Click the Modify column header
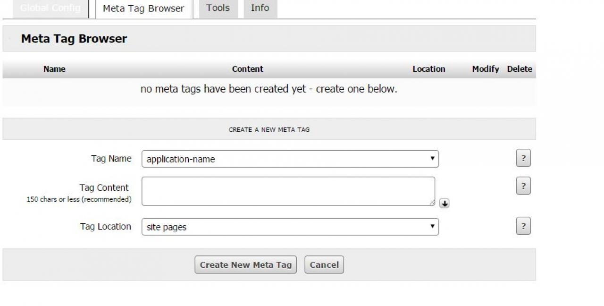The image size is (604, 306). click(486, 69)
